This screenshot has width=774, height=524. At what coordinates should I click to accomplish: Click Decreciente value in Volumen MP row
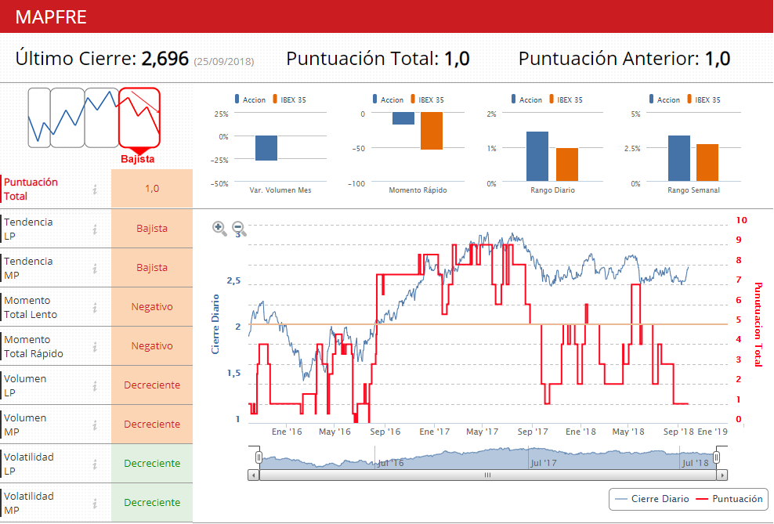pyautogui.click(x=152, y=425)
